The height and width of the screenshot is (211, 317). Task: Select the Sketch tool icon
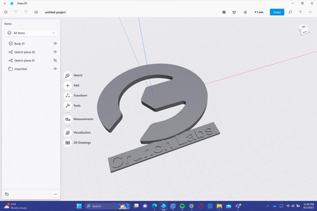point(68,75)
